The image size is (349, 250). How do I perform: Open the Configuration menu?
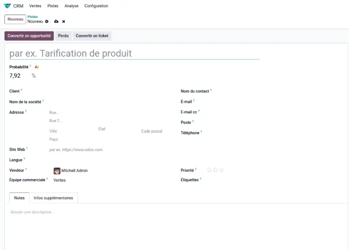click(96, 6)
